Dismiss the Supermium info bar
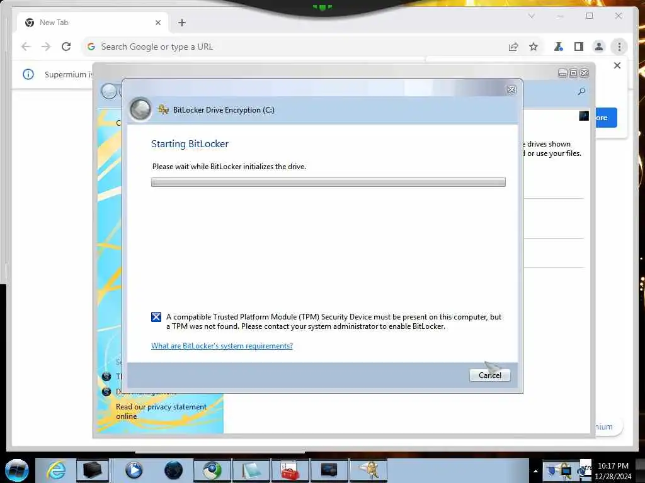 click(x=617, y=65)
